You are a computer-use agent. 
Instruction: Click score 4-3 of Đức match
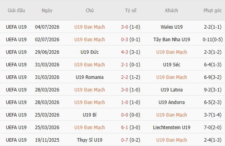pos(125,52)
